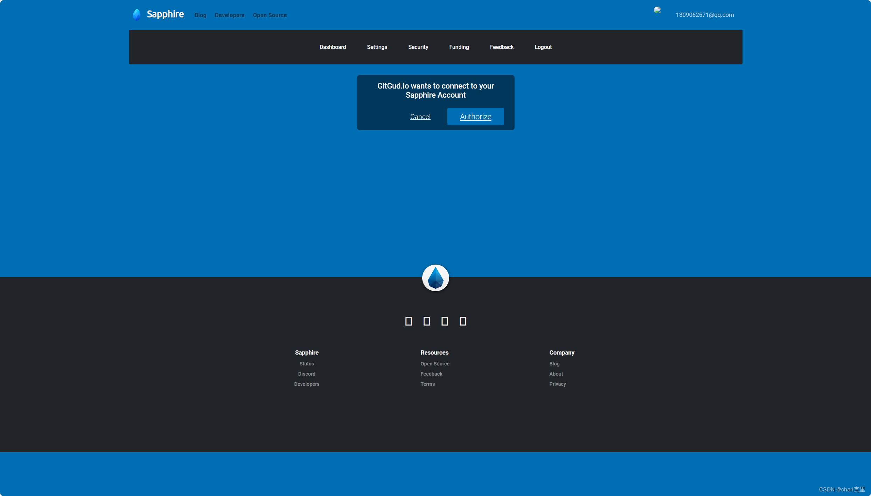Open the account email 1309062571@qq.com
The image size is (871, 496).
(x=704, y=15)
